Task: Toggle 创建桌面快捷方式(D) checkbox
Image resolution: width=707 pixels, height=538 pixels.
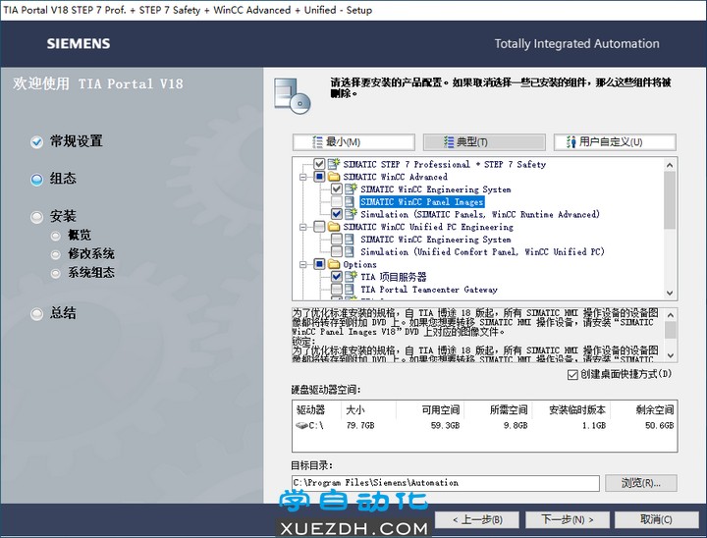Action: tap(572, 375)
